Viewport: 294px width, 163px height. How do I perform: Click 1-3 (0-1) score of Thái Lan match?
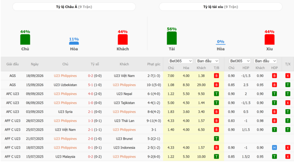(95, 120)
